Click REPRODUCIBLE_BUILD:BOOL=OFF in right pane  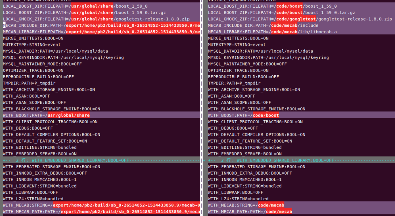(x=243, y=77)
